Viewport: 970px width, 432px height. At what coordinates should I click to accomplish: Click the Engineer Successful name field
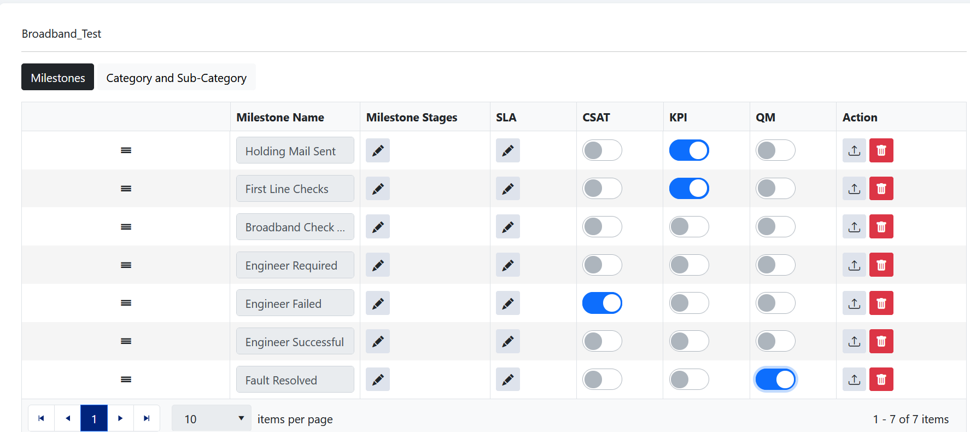(295, 341)
